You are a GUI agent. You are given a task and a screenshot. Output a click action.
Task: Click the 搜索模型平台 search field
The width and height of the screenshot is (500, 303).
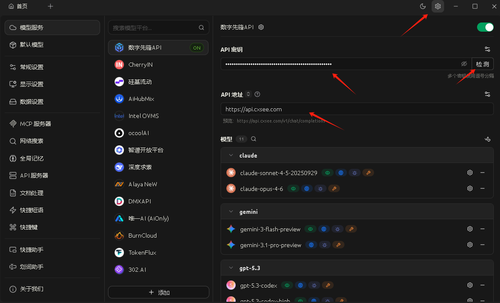coord(153,28)
